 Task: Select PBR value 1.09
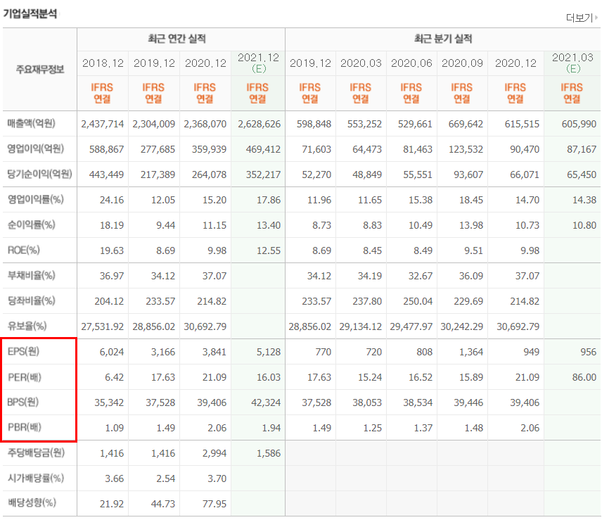pyautogui.click(x=115, y=429)
